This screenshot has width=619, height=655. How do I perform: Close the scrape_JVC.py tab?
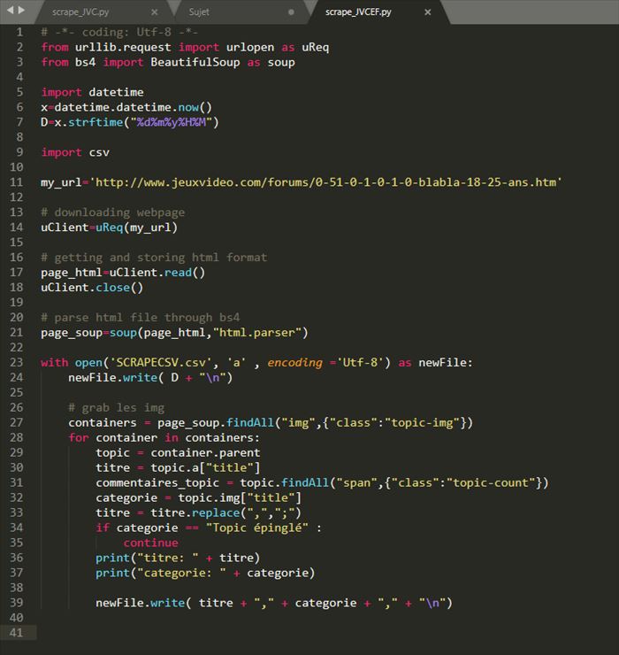pyautogui.click(x=154, y=12)
